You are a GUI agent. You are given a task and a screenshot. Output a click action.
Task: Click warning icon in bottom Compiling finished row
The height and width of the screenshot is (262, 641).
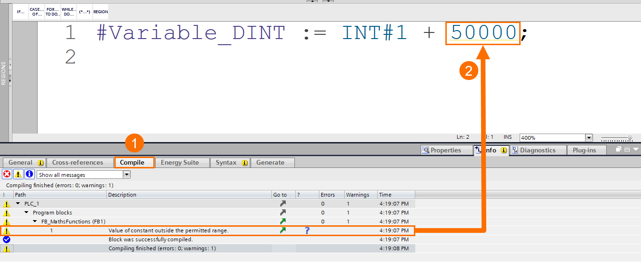tap(7, 248)
